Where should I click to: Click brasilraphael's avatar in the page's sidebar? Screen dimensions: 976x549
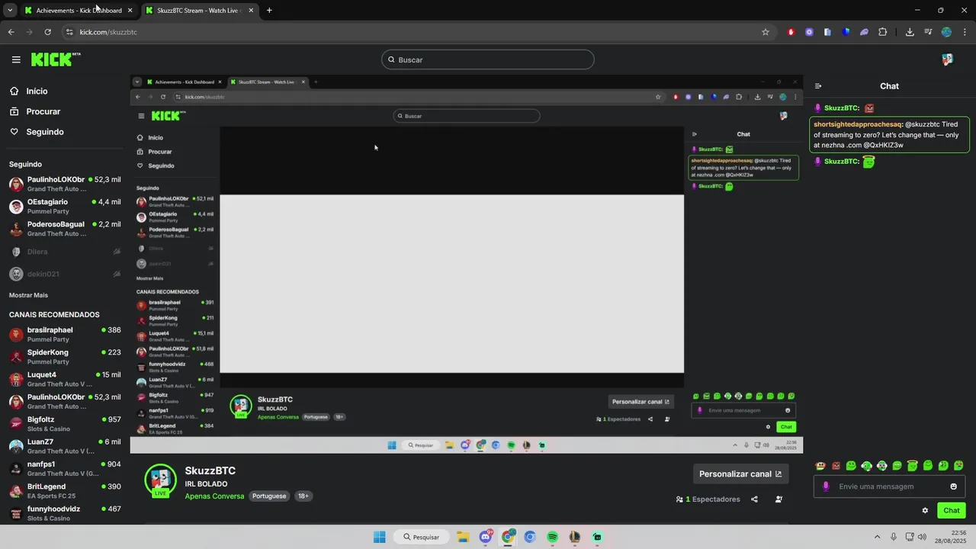16,335
